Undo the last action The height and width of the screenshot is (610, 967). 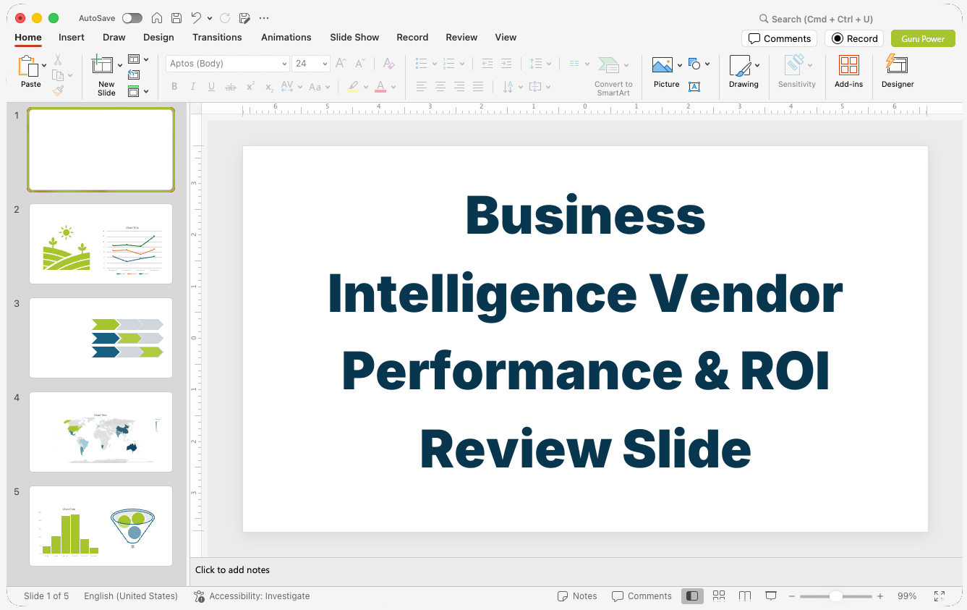196,18
